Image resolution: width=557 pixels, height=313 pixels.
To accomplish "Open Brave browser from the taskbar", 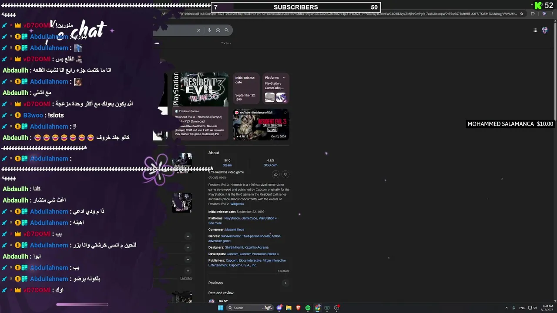I will pyautogui.click(x=298, y=308).
